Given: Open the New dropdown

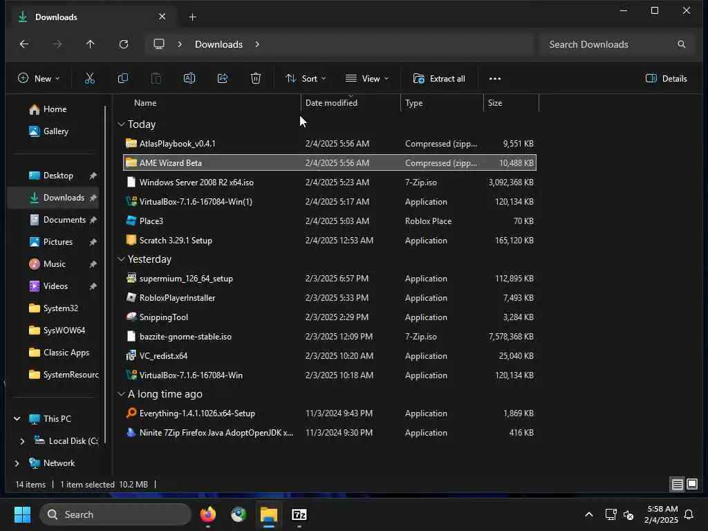Looking at the screenshot, I should click(39, 79).
